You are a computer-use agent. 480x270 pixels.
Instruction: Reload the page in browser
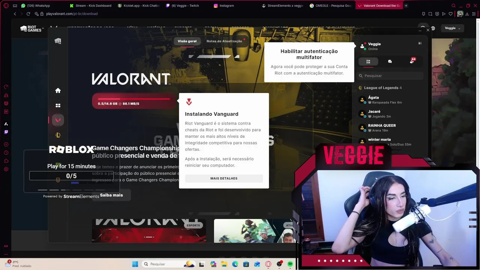tap(28, 14)
